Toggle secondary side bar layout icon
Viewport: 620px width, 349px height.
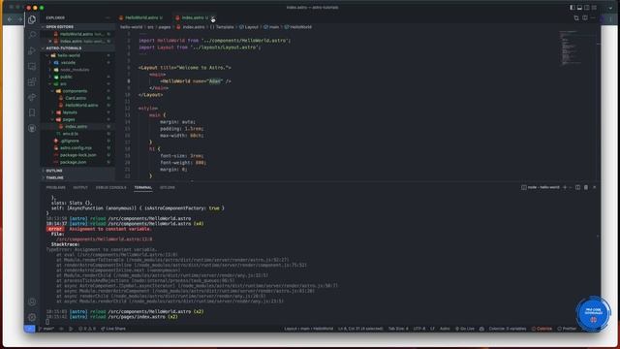tap(586, 8)
